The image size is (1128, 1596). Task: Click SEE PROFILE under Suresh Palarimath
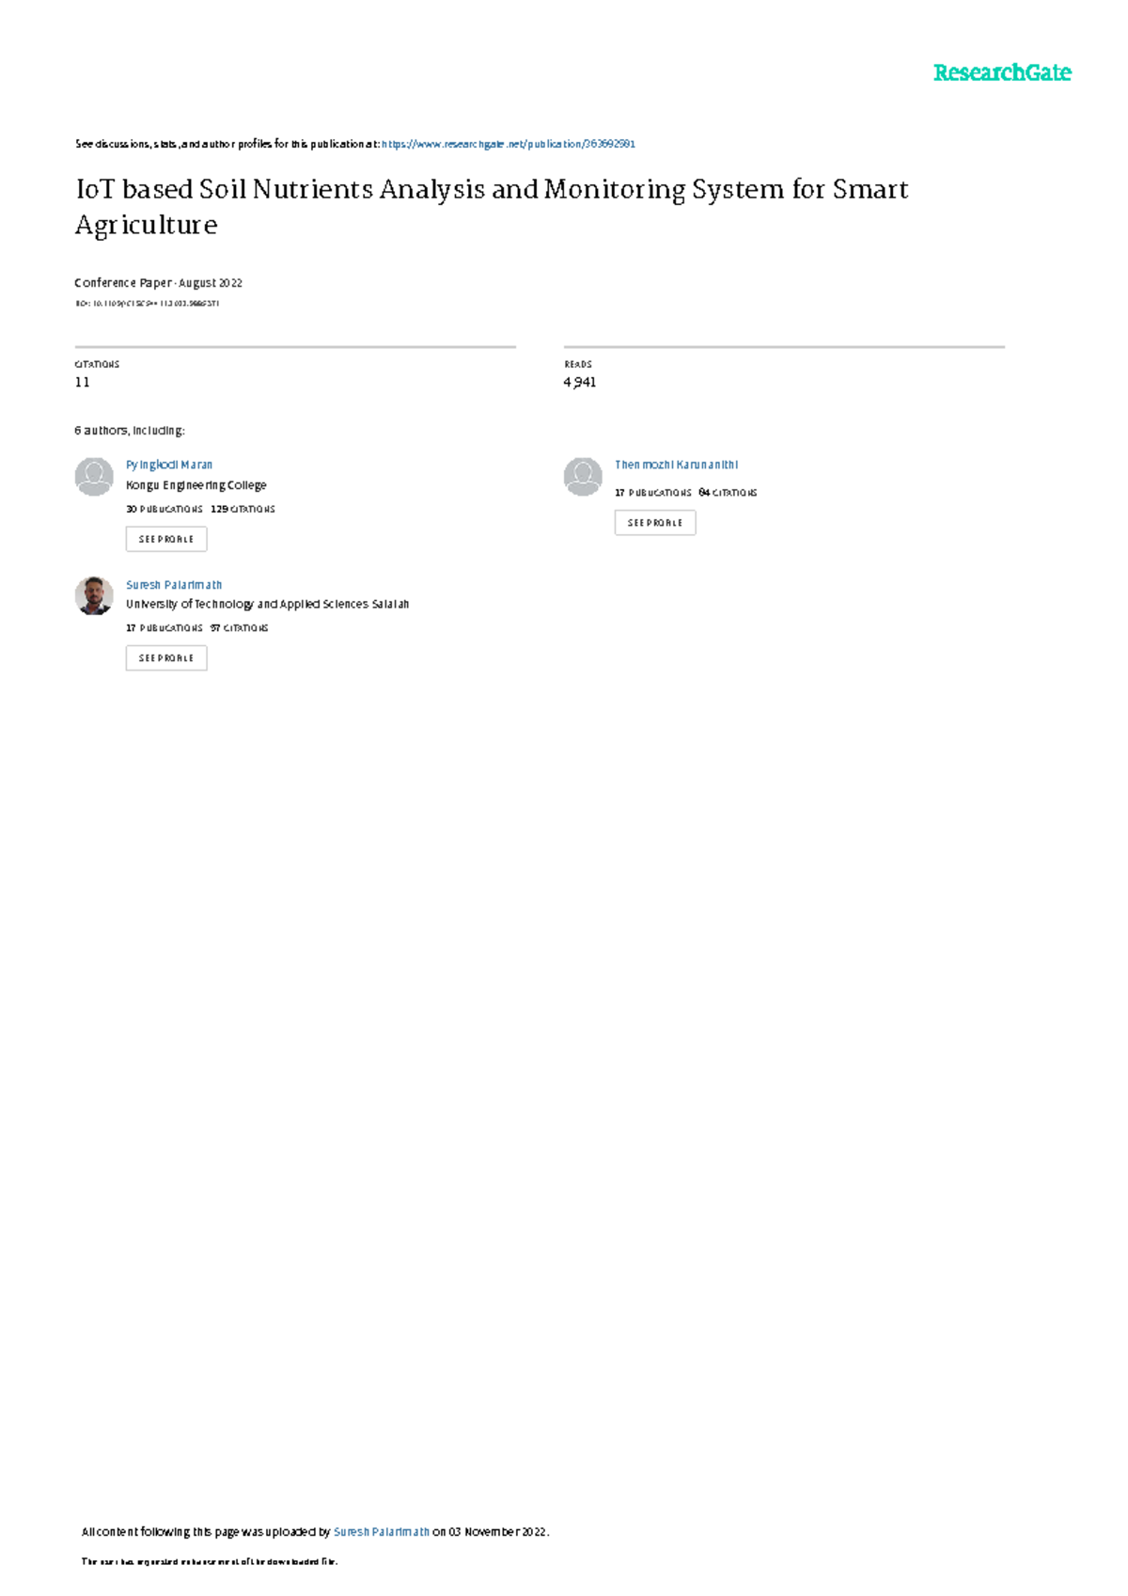(166, 658)
